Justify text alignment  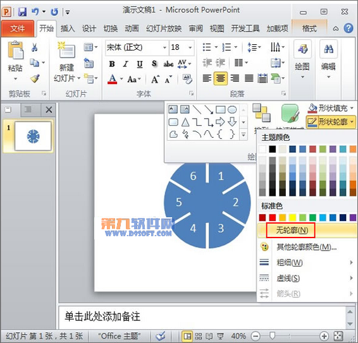[249, 78]
